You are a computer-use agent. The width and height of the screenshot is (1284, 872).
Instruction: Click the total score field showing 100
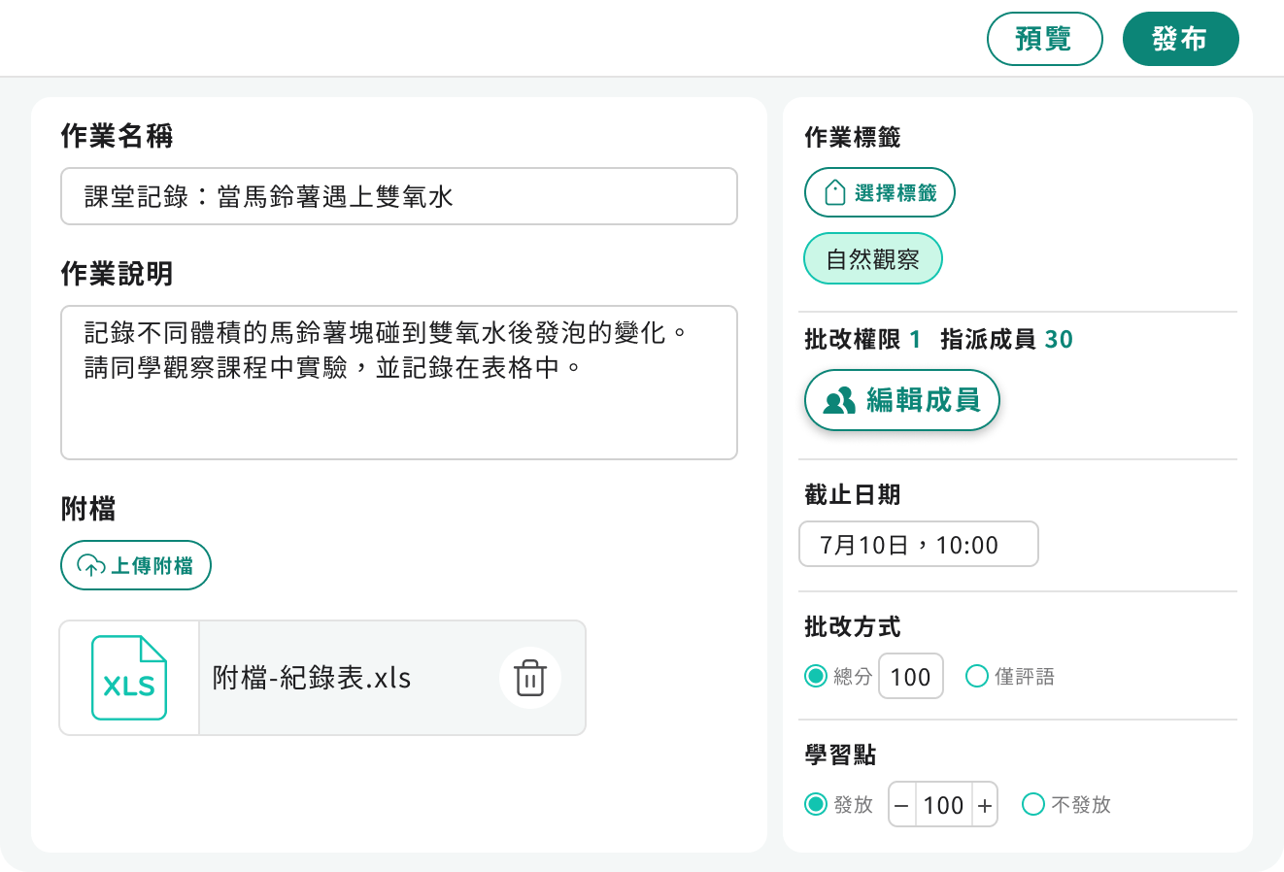click(x=911, y=676)
